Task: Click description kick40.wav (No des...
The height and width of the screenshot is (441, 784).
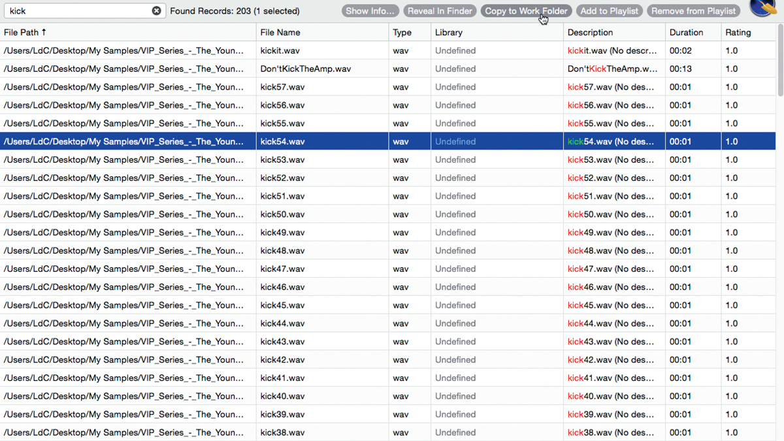Action: click(611, 396)
